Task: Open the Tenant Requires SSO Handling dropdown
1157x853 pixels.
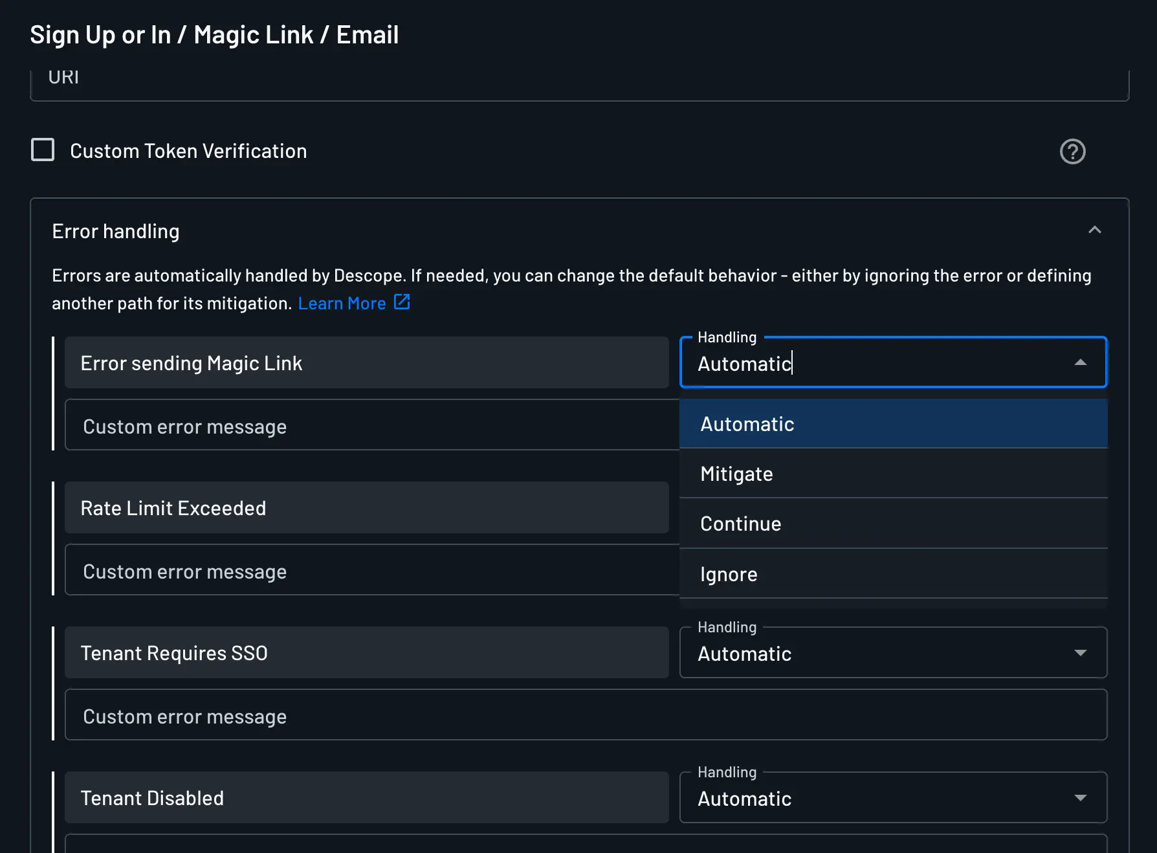Action: point(893,653)
